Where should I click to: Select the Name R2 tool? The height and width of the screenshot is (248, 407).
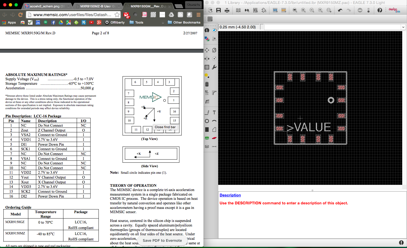pyautogui.click(x=207, y=93)
